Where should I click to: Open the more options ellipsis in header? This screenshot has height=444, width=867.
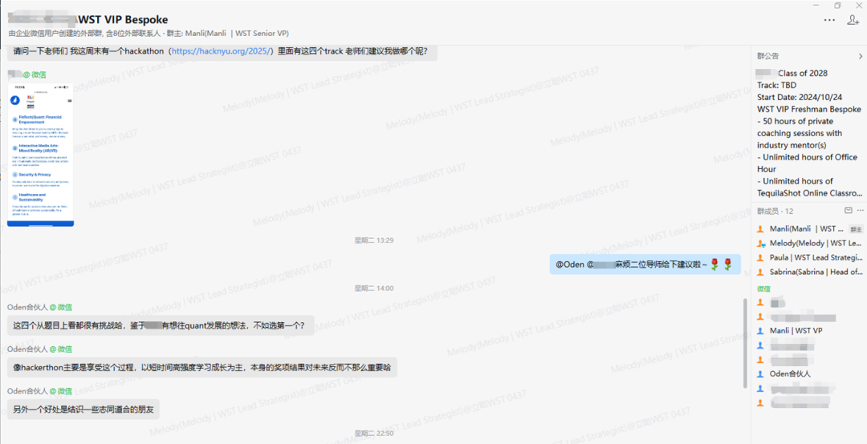click(829, 20)
